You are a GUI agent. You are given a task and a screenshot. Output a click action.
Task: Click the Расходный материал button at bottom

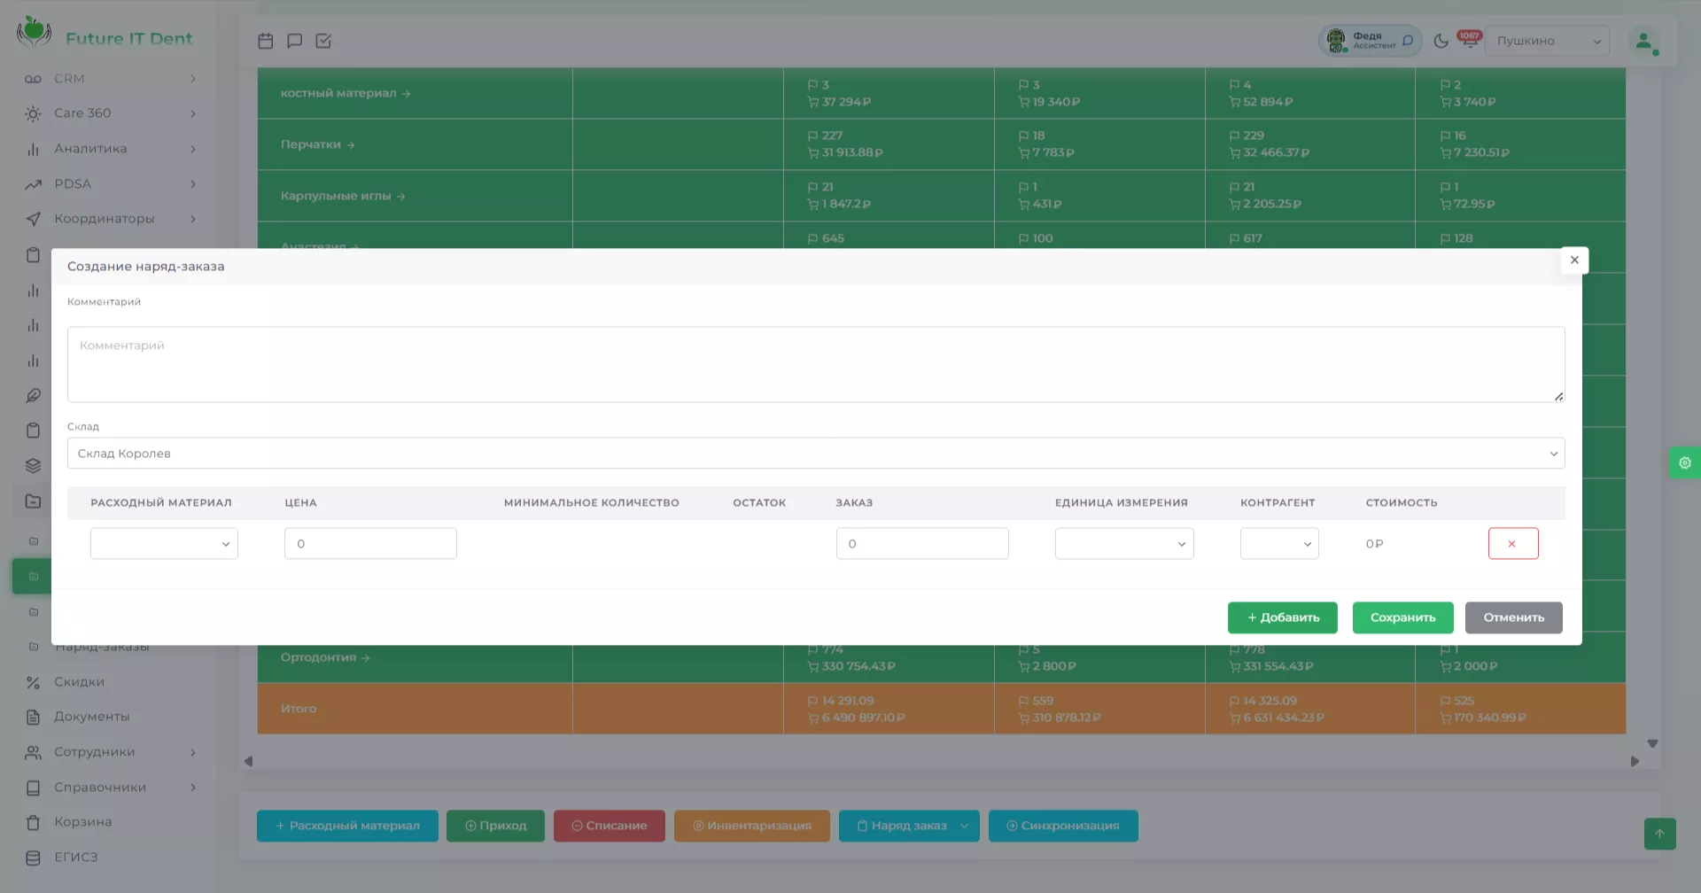click(x=347, y=826)
